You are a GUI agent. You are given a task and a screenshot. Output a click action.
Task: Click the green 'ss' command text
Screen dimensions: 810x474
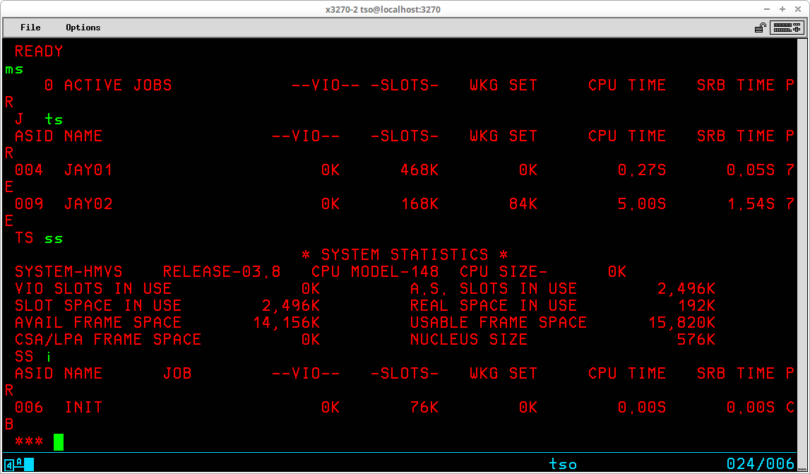tap(54, 239)
